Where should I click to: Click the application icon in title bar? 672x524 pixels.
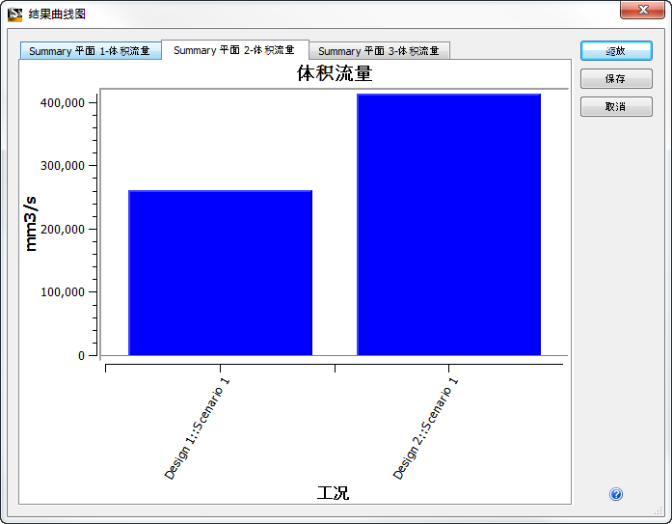point(14,14)
